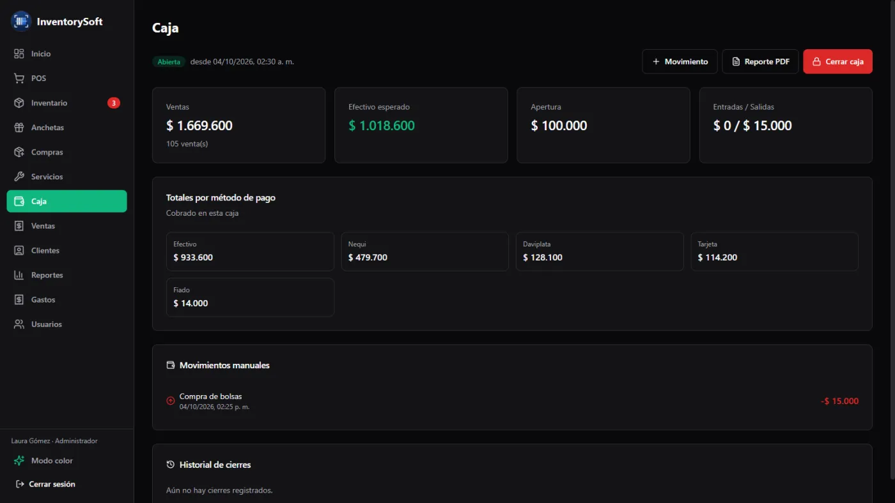Viewport: 895px width, 503px height.
Task: Open the Reportes section
Action: coord(67,275)
